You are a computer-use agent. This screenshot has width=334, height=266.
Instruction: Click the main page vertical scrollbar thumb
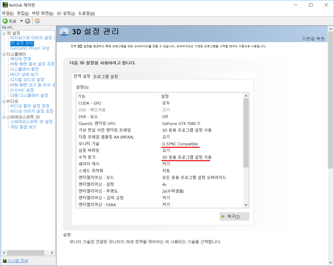330,100
